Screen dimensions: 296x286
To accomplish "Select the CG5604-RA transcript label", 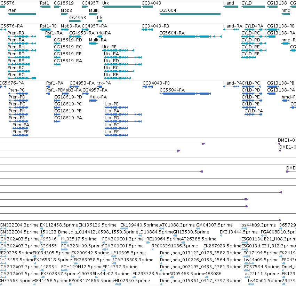I will click(172, 33).
